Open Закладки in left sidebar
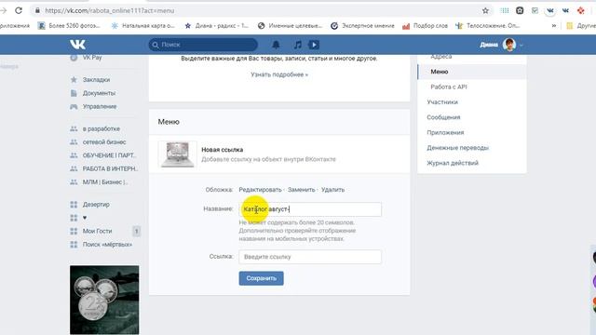Screen dimensions: 596x335 click(96, 80)
